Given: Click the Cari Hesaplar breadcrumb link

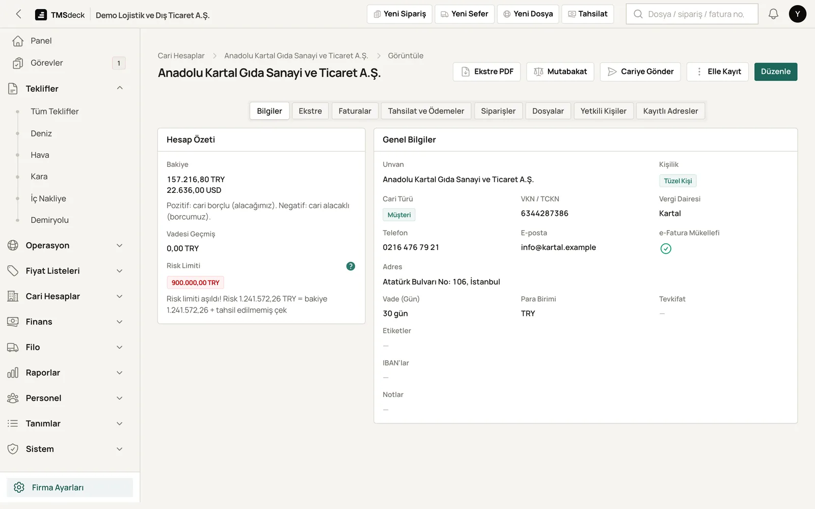Looking at the screenshot, I should [181, 56].
